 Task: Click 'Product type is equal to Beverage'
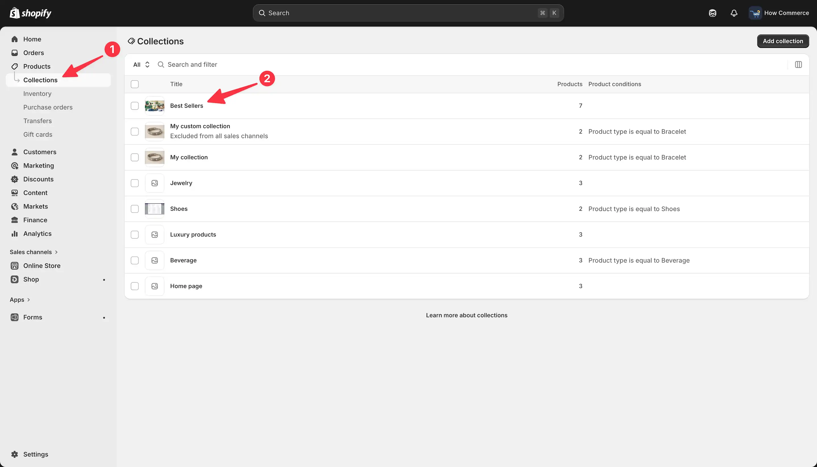639,261
